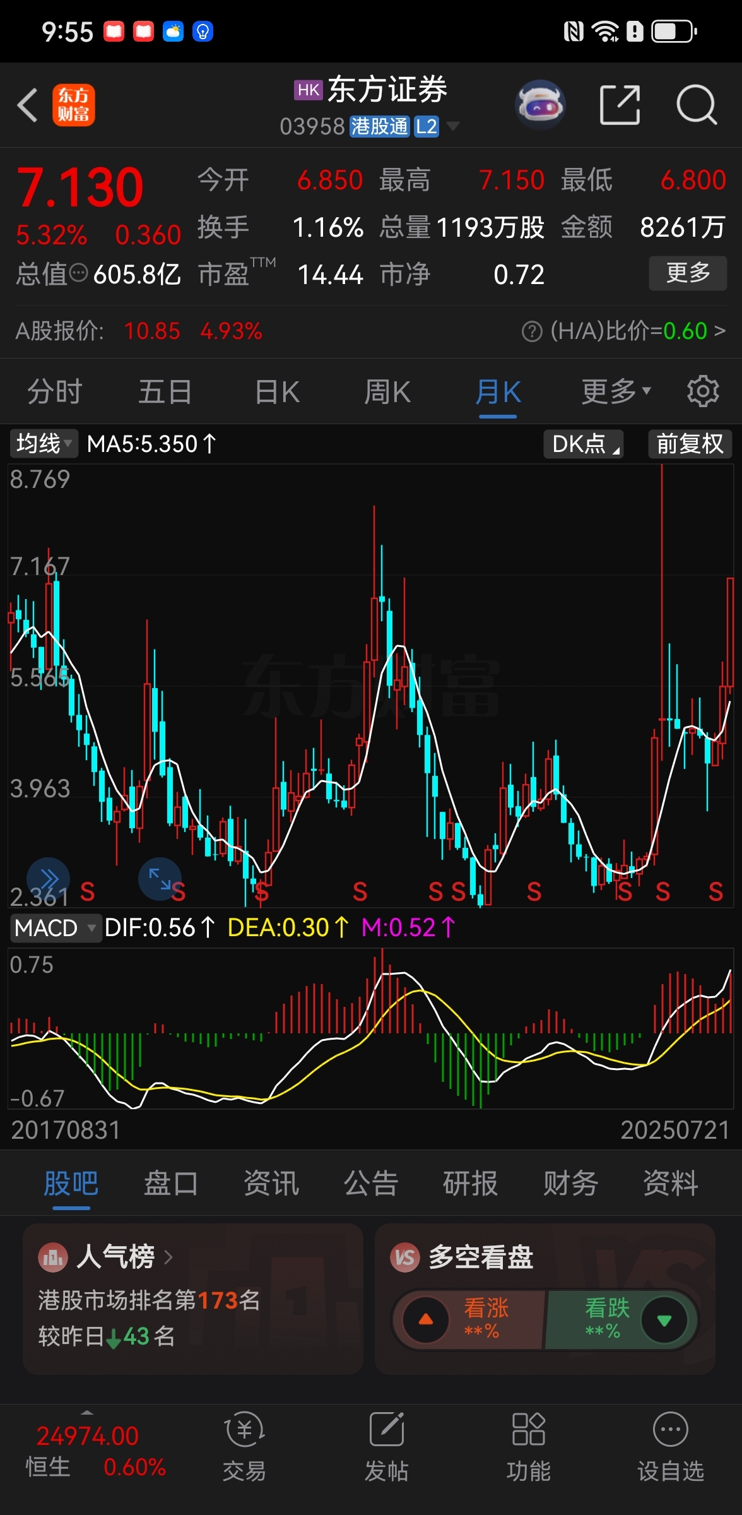This screenshot has height=1515, width=742.
Task: Tap the 港股通 badge
Action: [x=380, y=126]
